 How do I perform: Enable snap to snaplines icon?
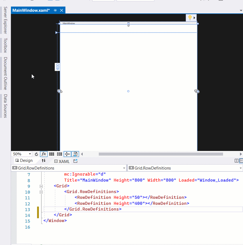point(67,154)
